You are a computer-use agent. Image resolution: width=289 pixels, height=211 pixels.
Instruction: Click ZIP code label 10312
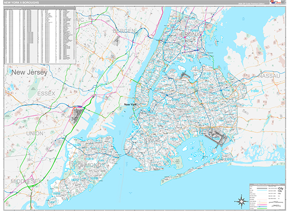click(75, 180)
